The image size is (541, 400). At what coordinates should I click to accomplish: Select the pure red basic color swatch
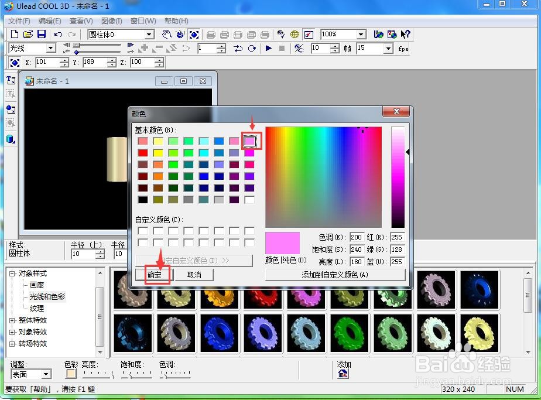point(143,152)
